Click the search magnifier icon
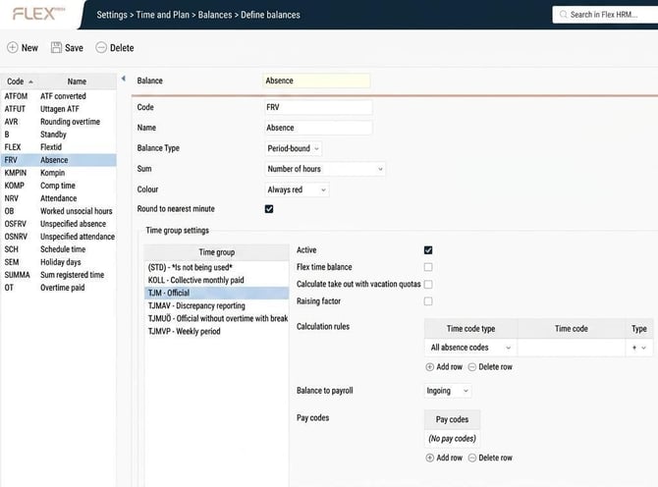The height and width of the screenshot is (487, 658). pyautogui.click(x=563, y=15)
